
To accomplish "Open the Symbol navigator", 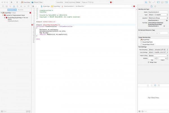I will point(7,6).
